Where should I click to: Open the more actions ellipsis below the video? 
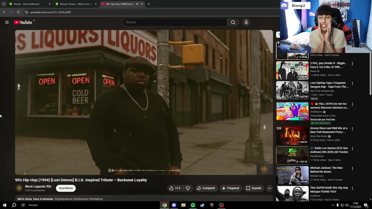[x=269, y=188]
